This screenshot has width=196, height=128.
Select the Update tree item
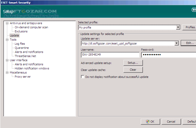pos(14,35)
